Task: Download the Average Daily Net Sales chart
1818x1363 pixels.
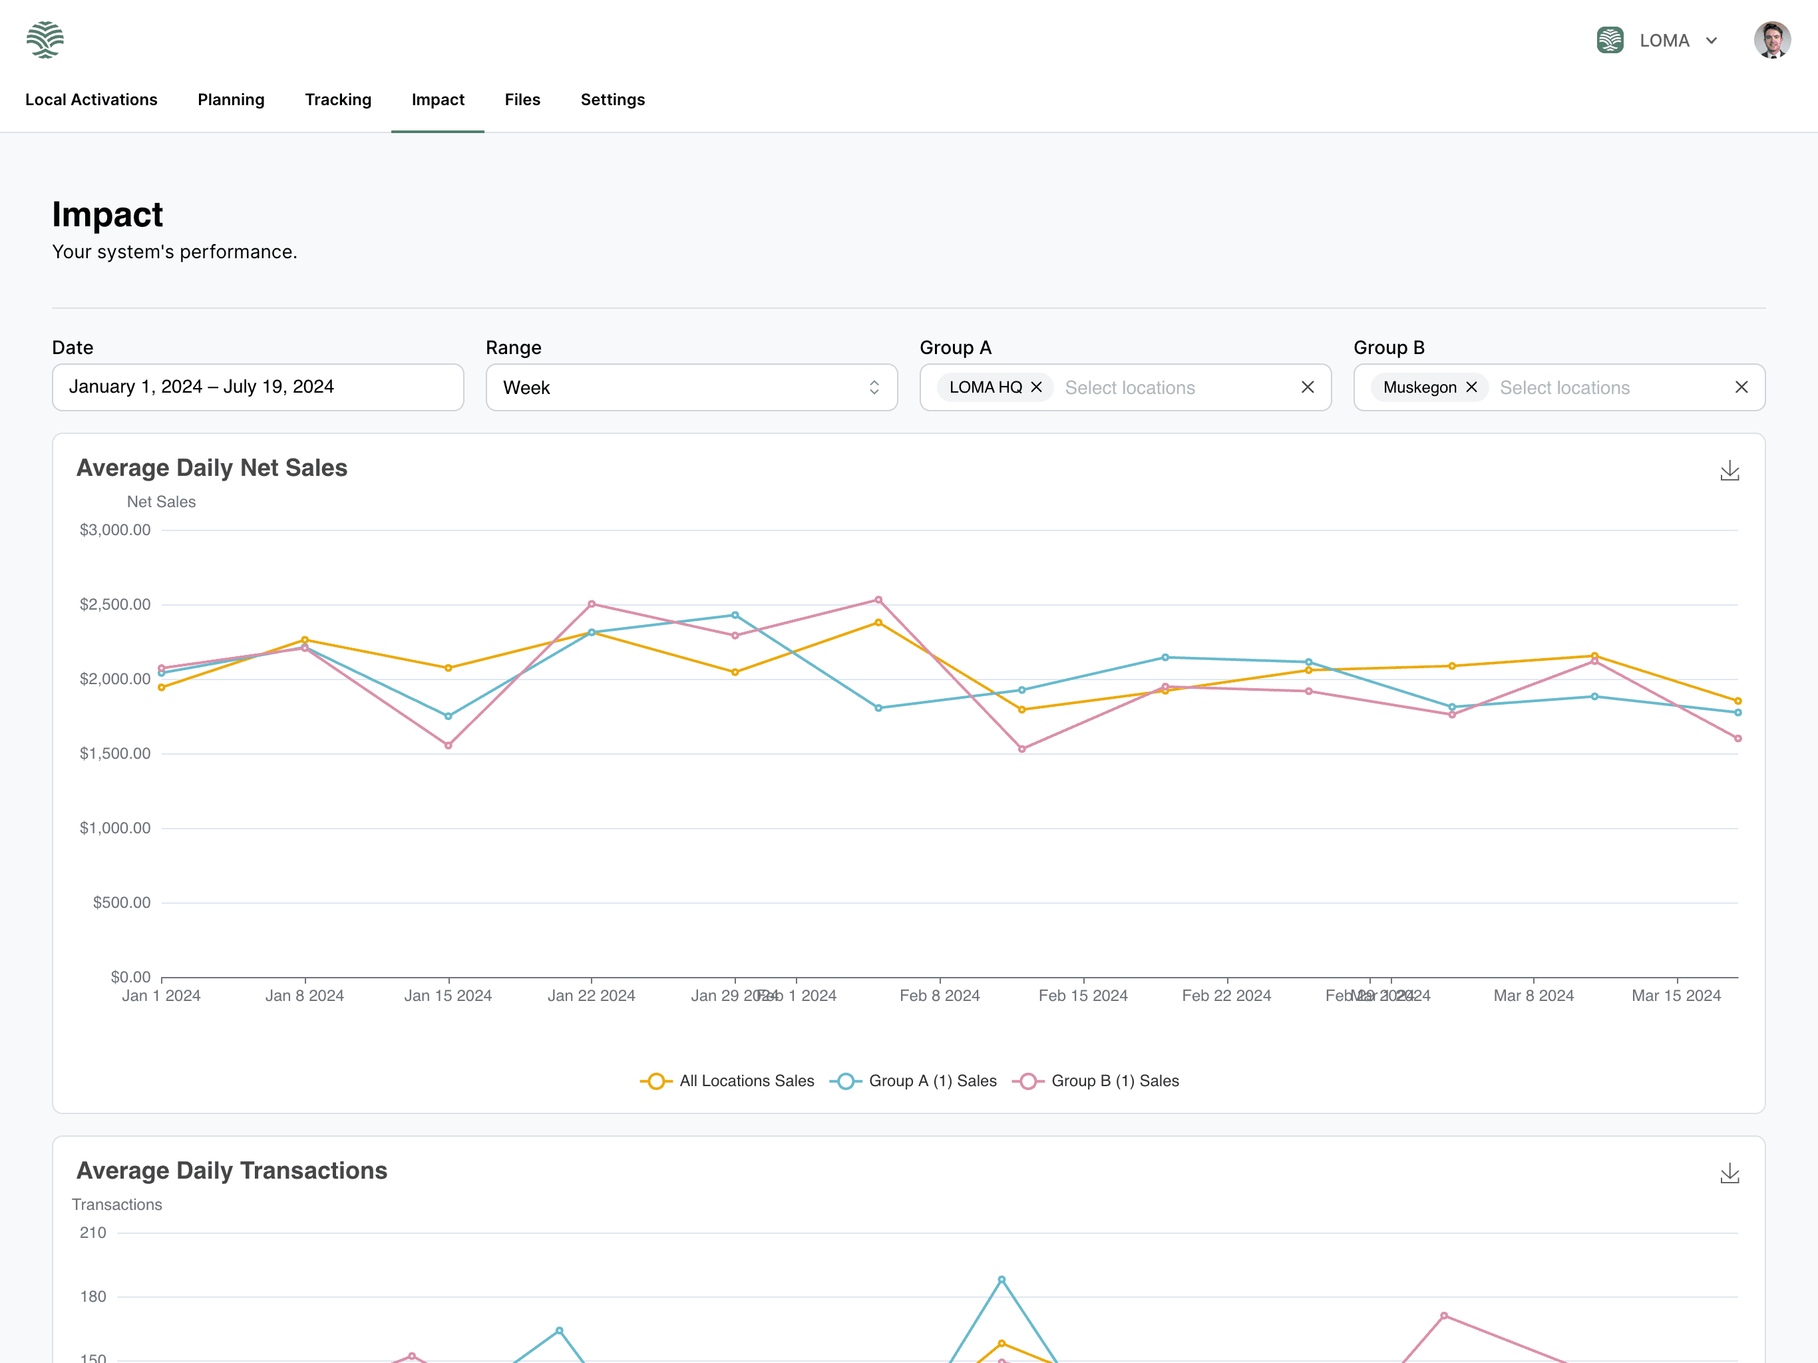Action: 1729,471
